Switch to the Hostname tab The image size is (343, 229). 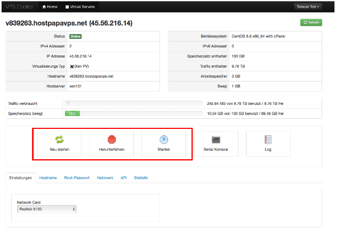(x=48, y=178)
